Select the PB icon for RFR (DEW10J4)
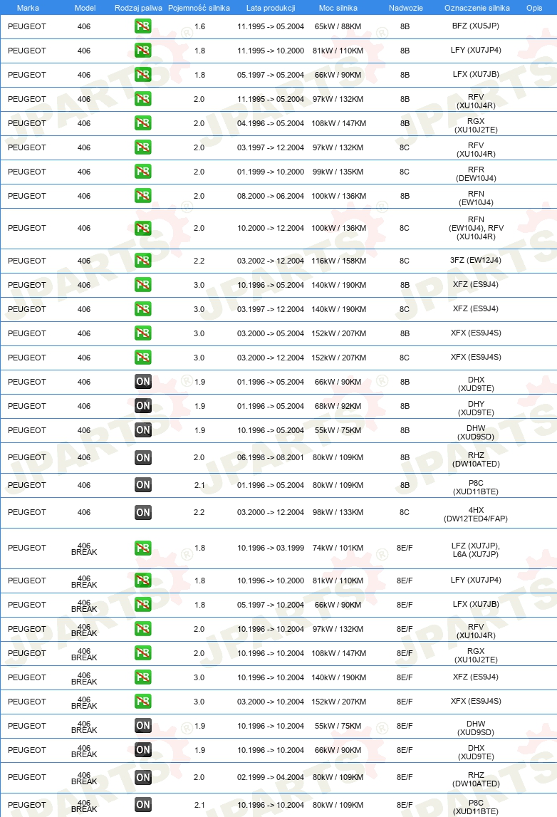Viewport: 557px width, 817px height. click(142, 172)
